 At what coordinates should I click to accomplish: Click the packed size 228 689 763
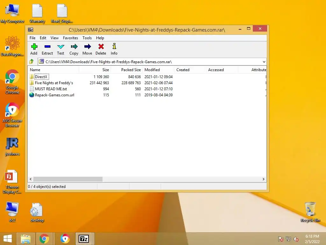click(x=131, y=83)
